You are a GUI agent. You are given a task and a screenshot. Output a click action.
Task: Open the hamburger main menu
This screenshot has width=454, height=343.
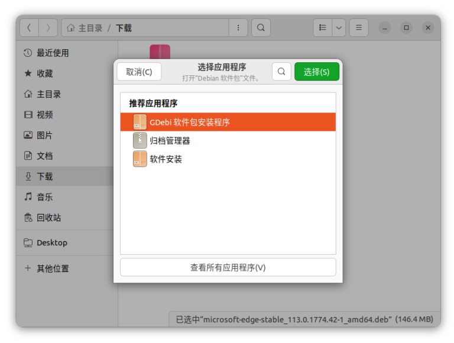(x=359, y=28)
